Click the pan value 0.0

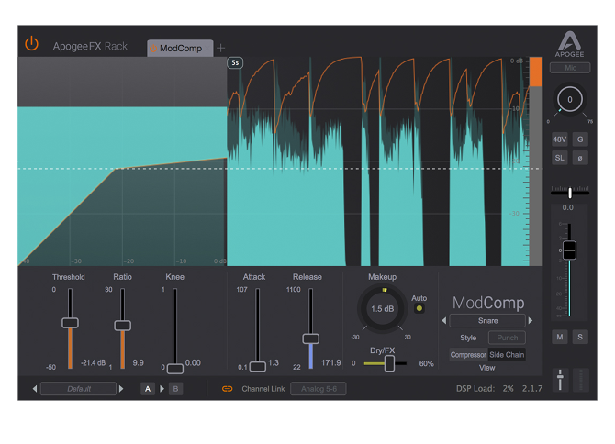[x=568, y=207]
